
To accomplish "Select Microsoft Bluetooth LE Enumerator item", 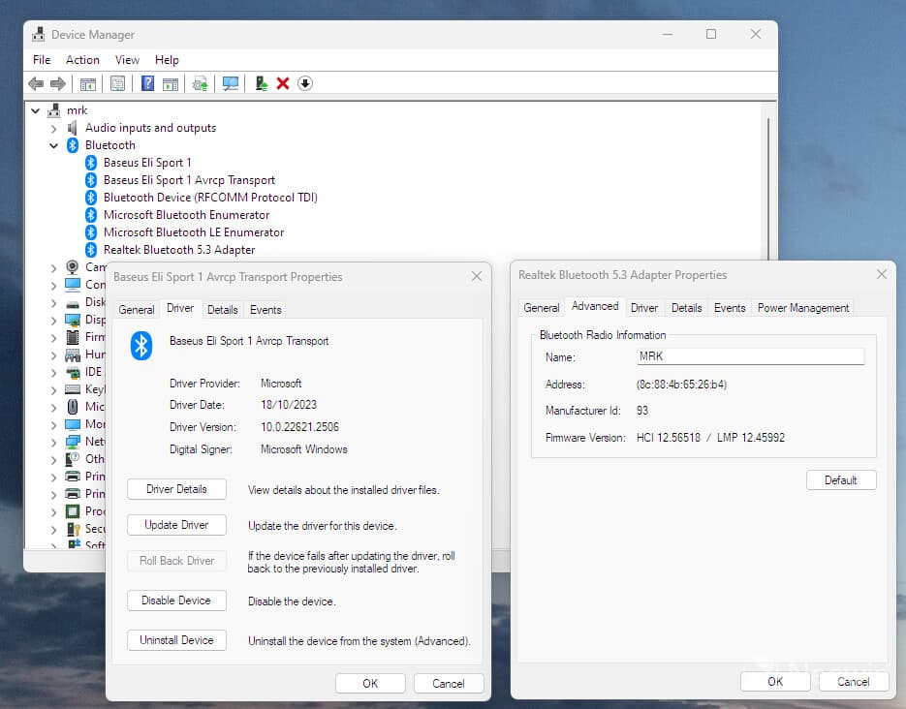I will tap(194, 232).
